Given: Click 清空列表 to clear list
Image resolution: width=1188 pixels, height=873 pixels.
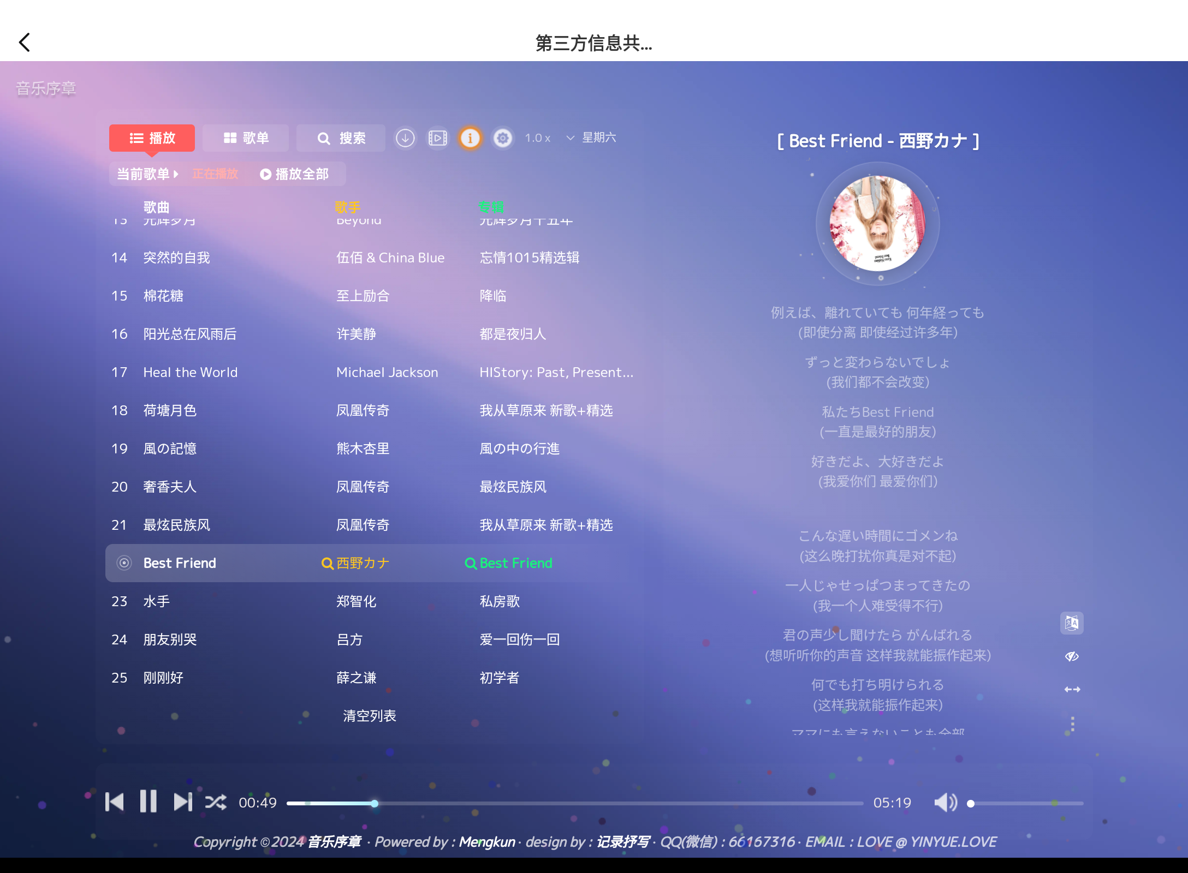Looking at the screenshot, I should pyautogui.click(x=370, y=716).
